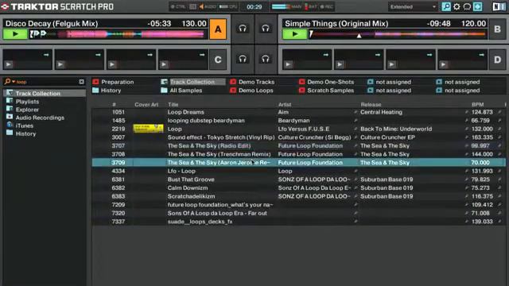Select the Scratchadelikizm track row

[299, 196]
